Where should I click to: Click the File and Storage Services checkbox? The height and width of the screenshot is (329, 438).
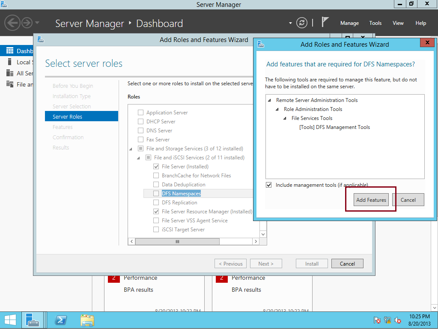pyautogui.click(x=140, y=148)
